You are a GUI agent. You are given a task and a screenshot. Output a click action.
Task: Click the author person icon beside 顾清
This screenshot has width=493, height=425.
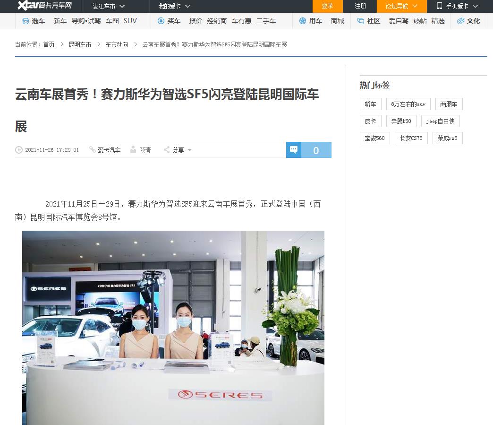133,149
